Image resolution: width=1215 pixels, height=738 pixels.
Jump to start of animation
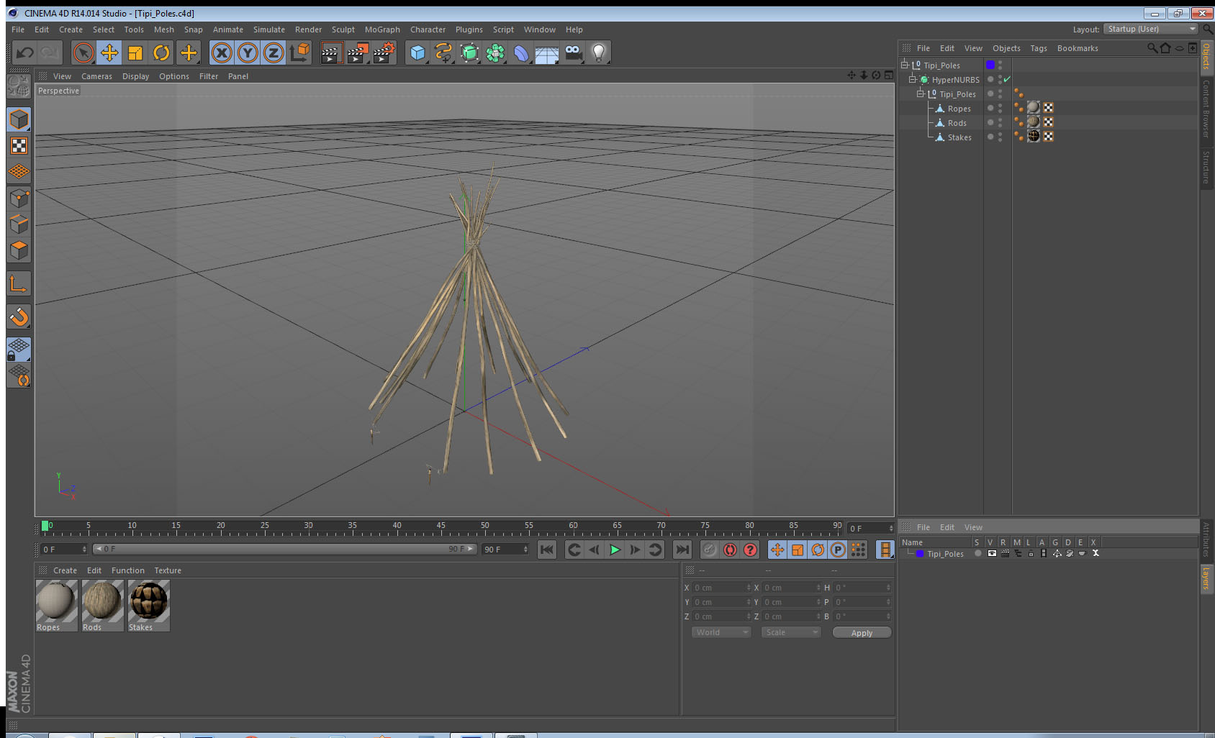(547, 550)
